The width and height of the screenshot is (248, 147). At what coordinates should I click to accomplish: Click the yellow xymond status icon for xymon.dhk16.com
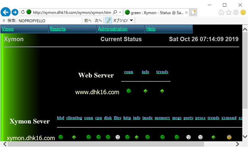tap(229, 137)
